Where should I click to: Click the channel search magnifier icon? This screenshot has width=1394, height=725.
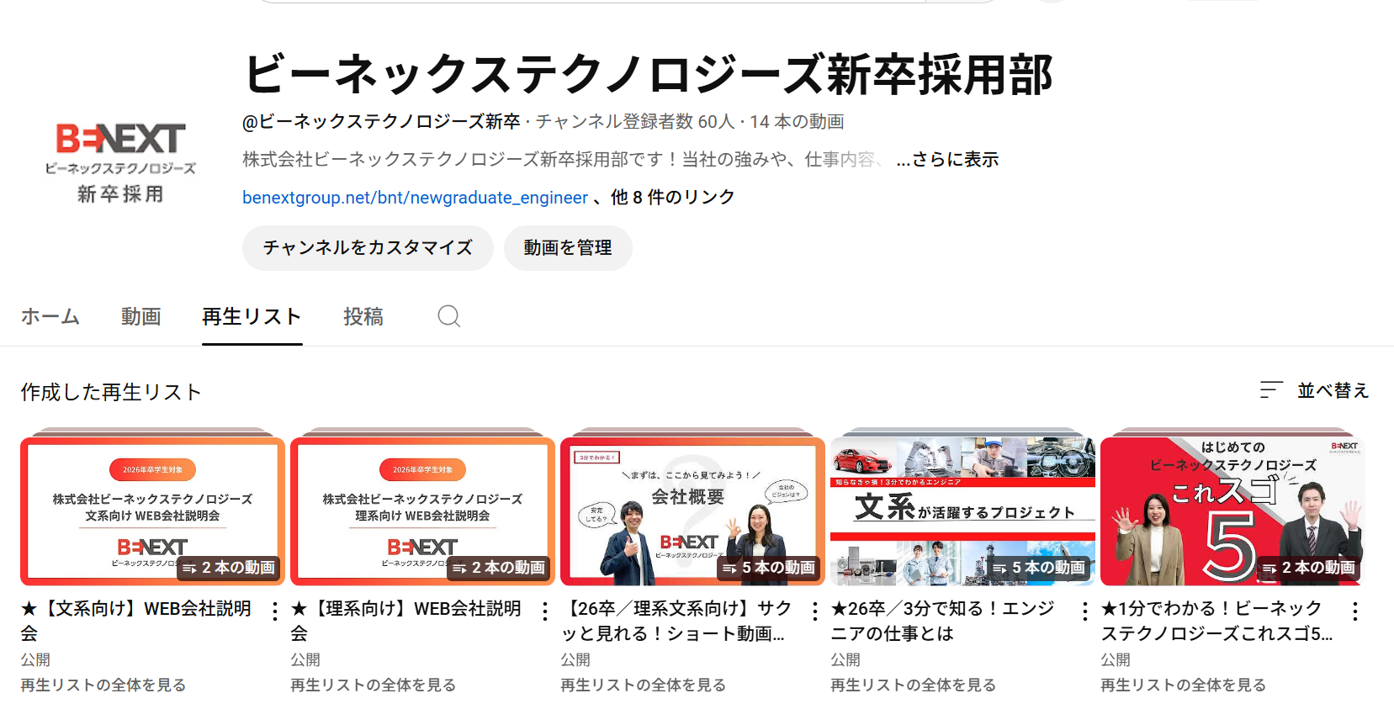[x=448, y=316]
